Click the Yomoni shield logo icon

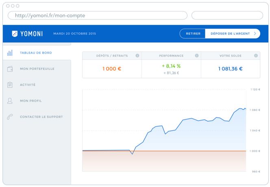[15, 34]
